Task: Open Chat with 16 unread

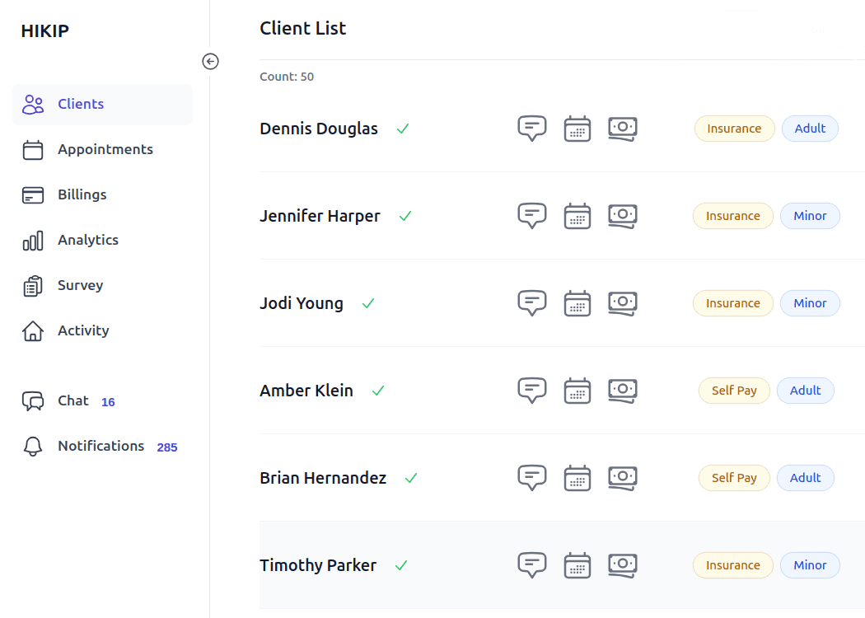Action: pyautogui.click(x=103, y=401)
